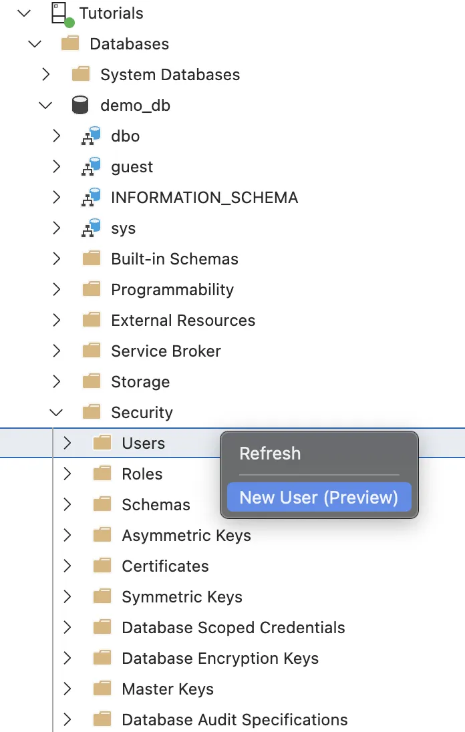Click the dbo schema icon

(91, 136)
